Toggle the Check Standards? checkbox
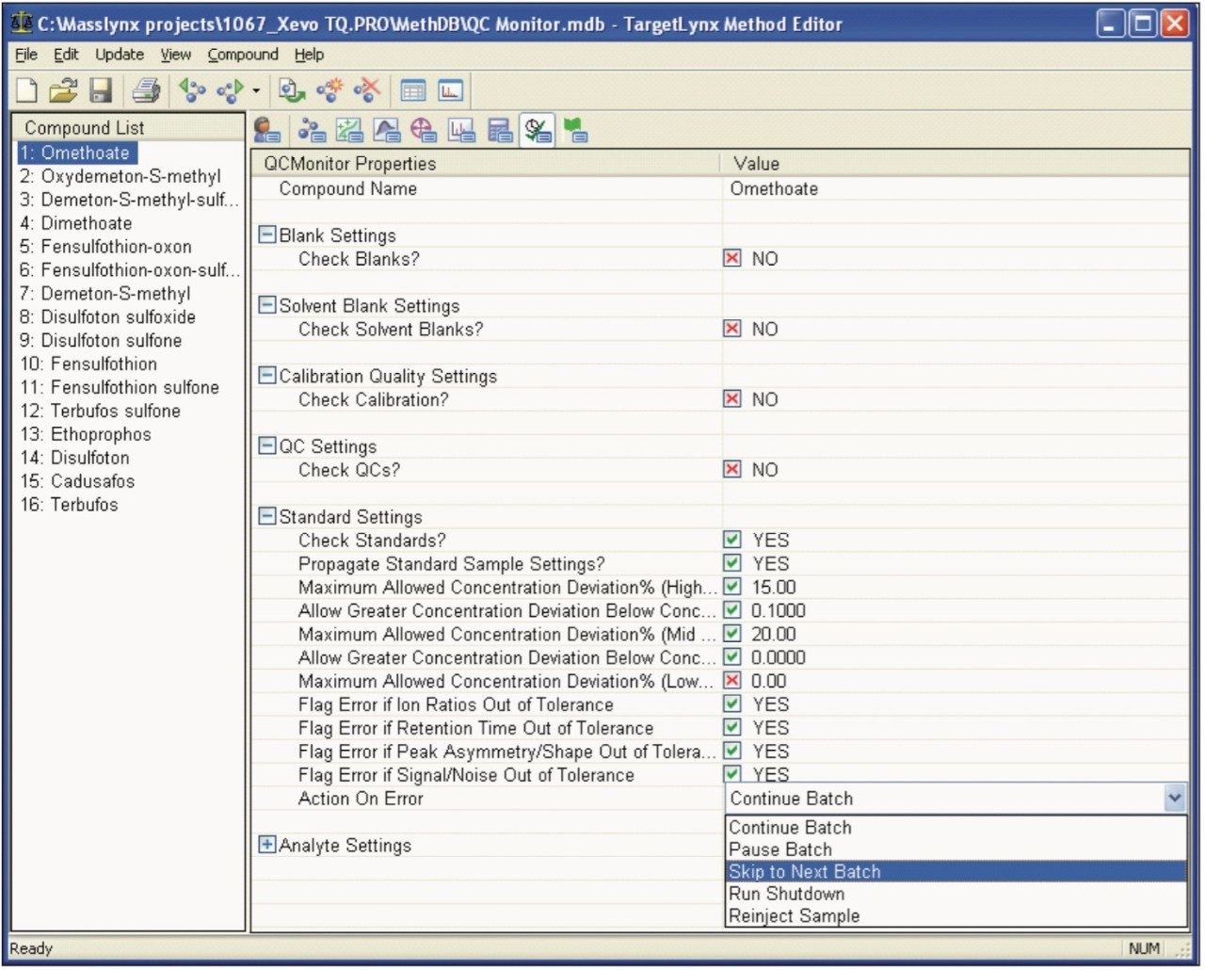Image resolution: width=1205 pixels, height=970 pixels. click(732, 540)
